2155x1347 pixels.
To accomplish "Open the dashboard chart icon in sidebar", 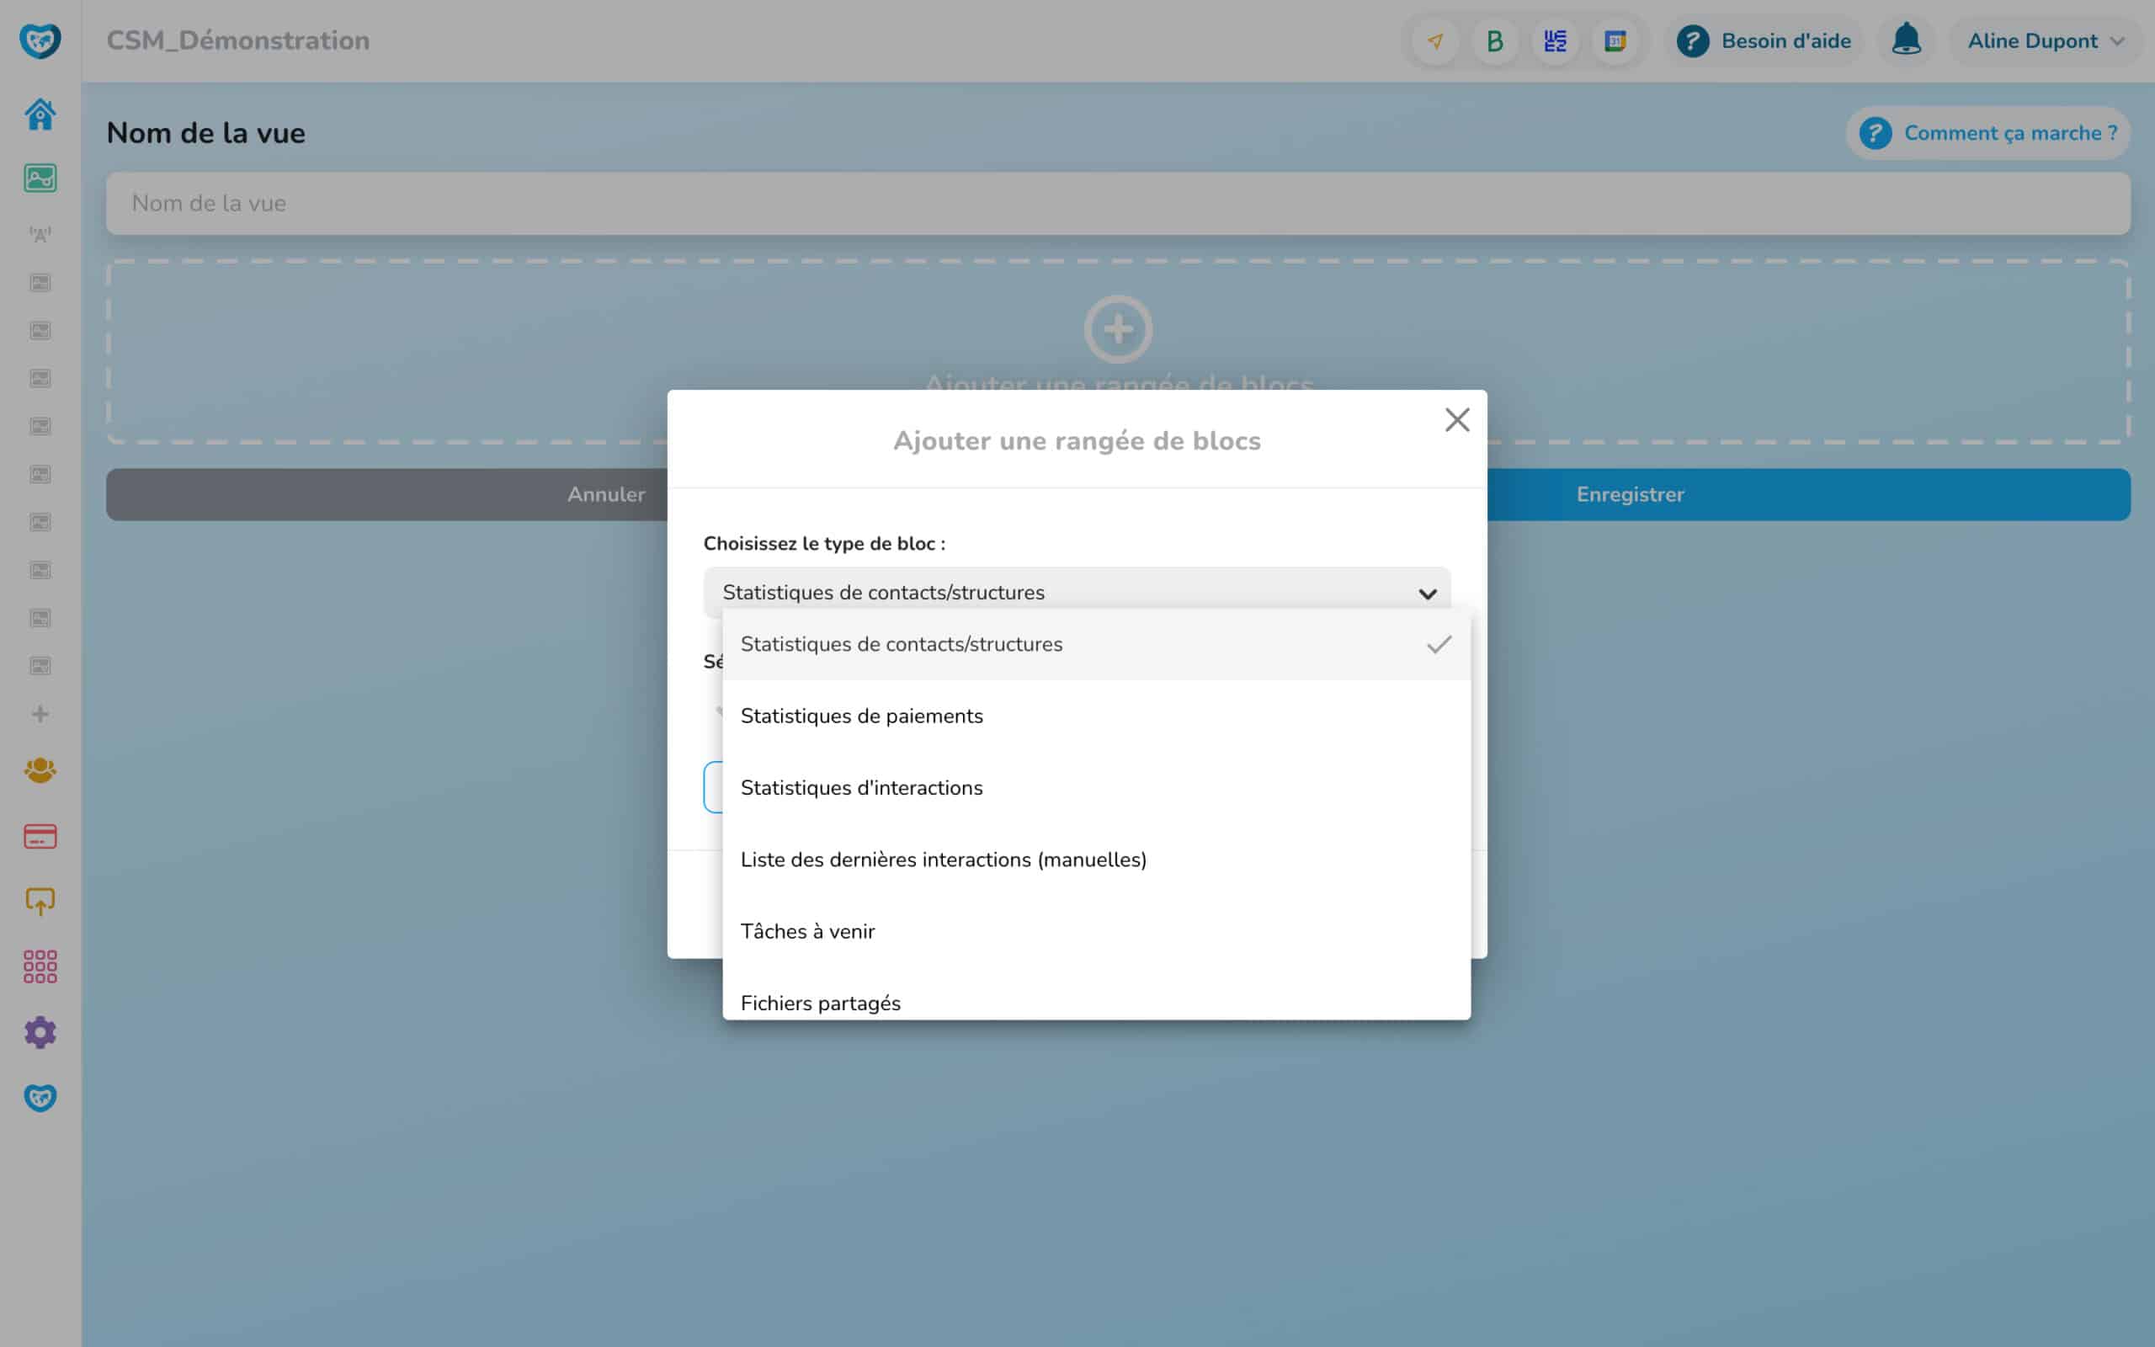I will tap(40, 178).
